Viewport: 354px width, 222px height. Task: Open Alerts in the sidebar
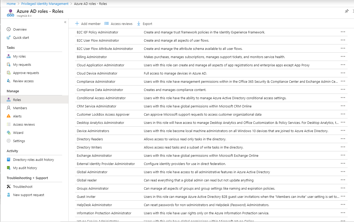tap(17, 116)
